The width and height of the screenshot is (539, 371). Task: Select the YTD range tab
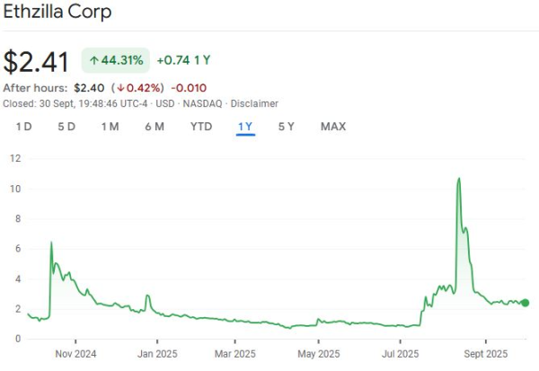(x=201, y=127)
